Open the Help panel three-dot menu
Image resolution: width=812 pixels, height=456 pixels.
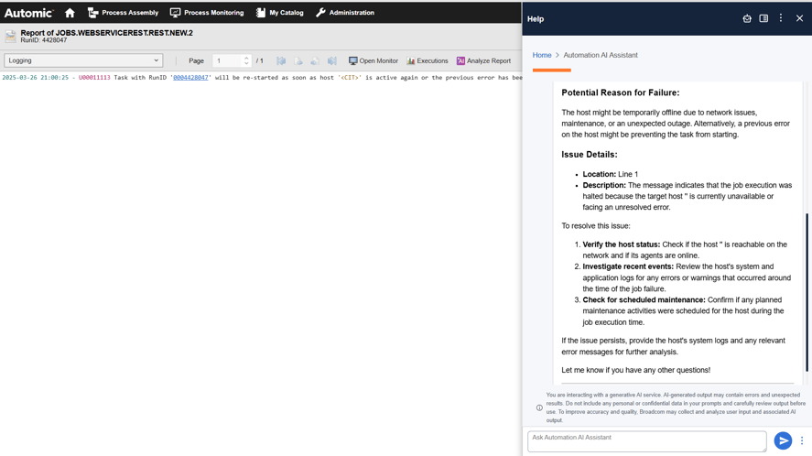781,18
